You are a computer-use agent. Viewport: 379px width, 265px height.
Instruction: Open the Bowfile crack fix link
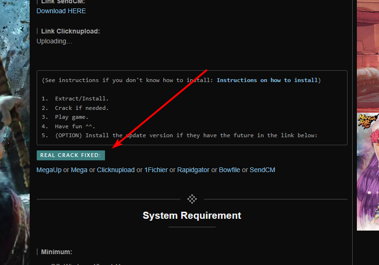pyautogui.click(x=229, y=170)
